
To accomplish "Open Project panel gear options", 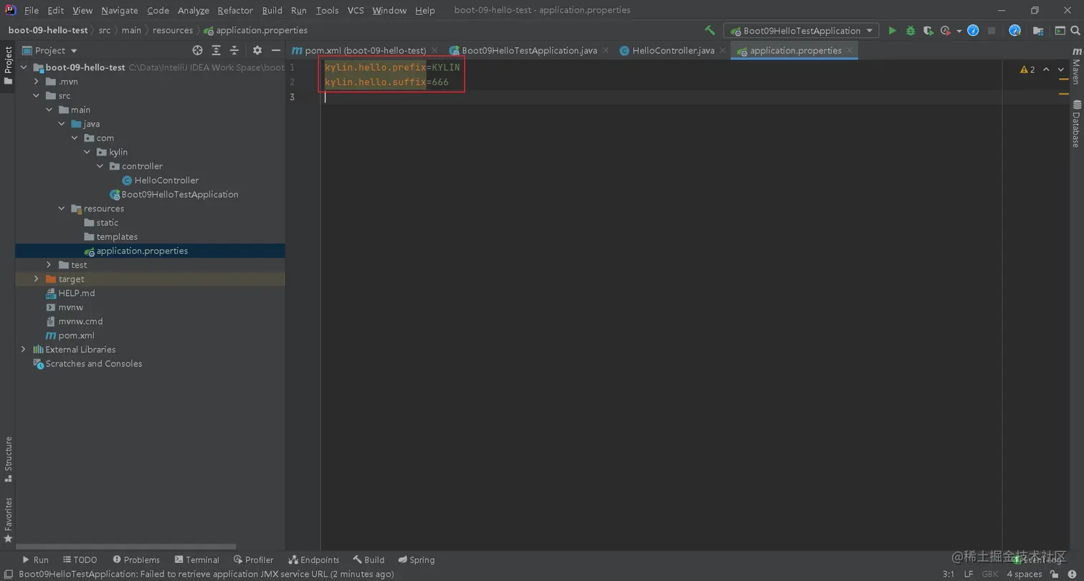I will click(257, 50).
